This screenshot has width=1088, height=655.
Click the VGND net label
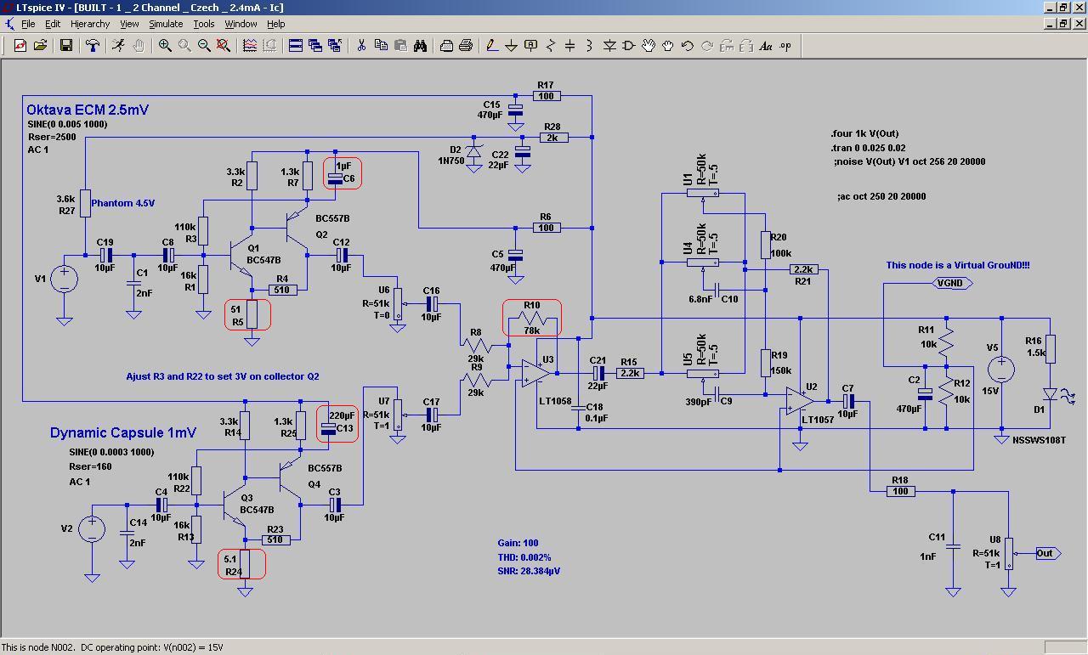(x=950, y=283)
